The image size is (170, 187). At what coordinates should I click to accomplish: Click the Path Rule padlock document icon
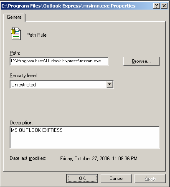16,33
